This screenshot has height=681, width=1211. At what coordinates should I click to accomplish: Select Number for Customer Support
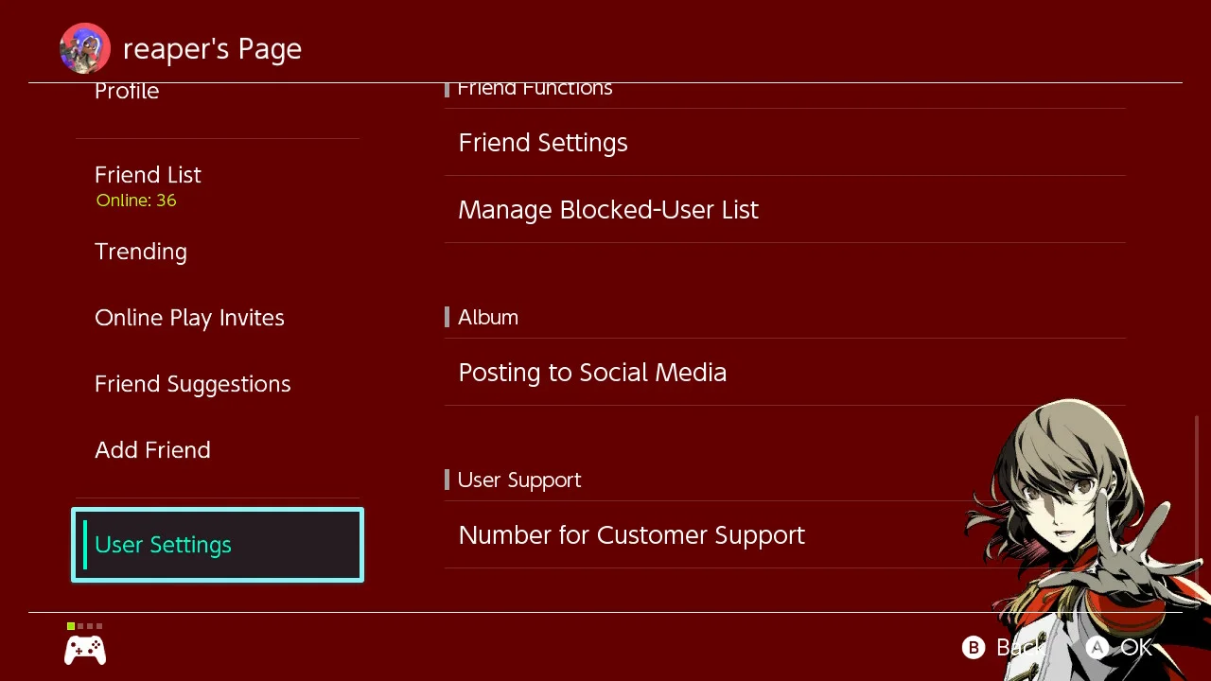pos(785,535)
